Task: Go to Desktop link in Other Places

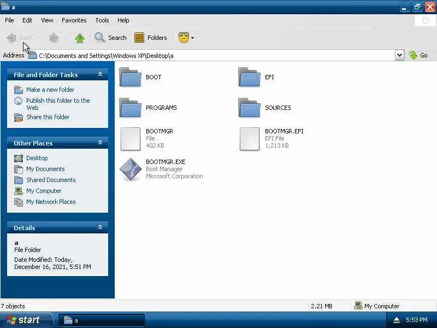Action: coord(37,158)
